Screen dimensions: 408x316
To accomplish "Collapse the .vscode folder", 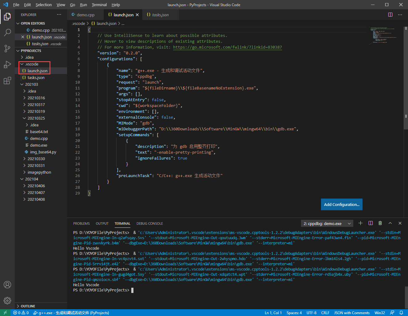I will pos(32,64).
